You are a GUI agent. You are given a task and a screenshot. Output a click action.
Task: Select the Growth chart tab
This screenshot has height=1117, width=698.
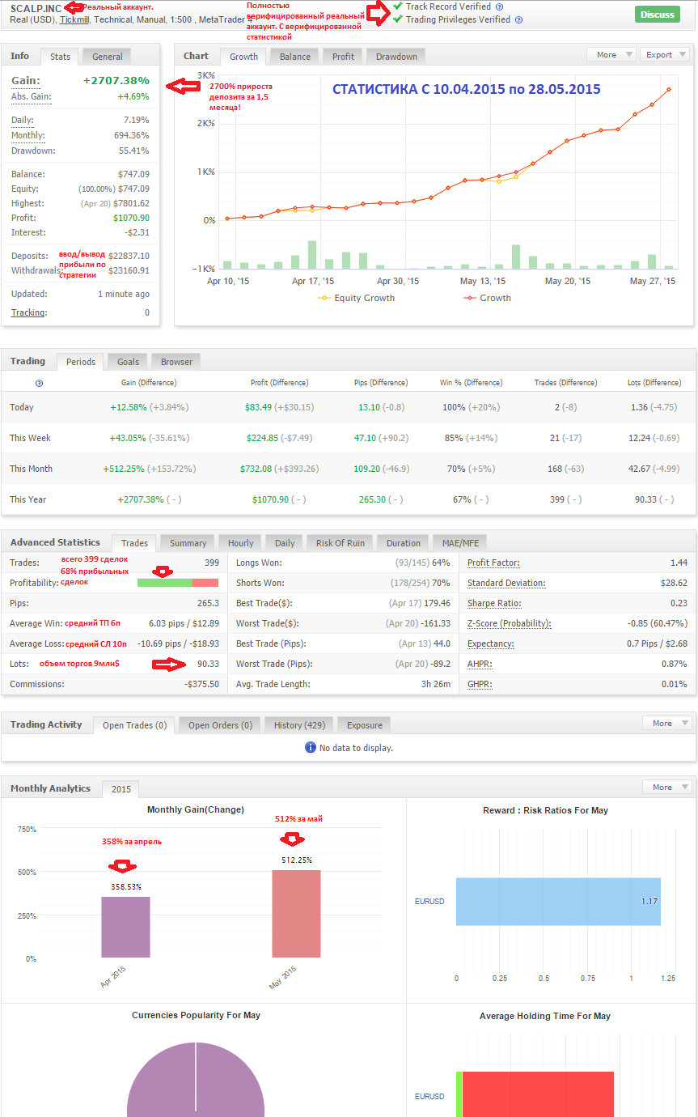pos(243,56)
